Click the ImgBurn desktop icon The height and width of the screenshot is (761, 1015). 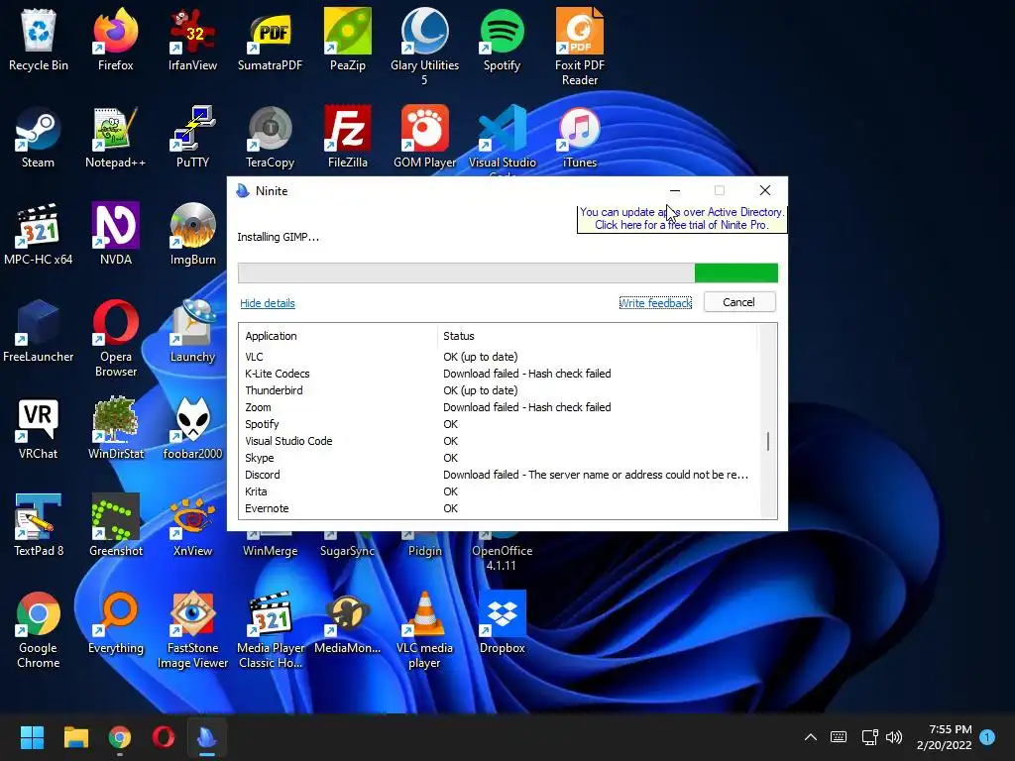pyautogui.click(x=192, y=234)
